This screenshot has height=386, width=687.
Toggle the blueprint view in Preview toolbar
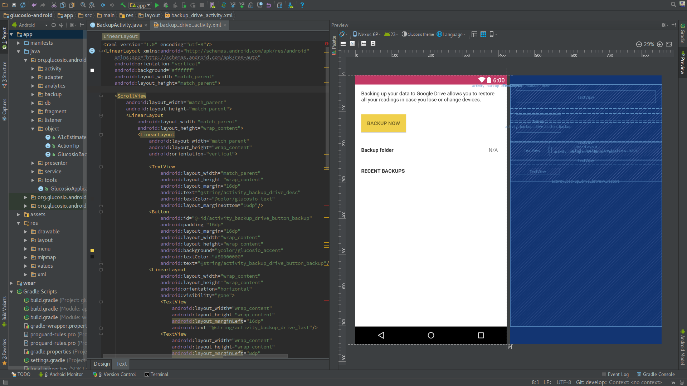click(x=483, y=34)
